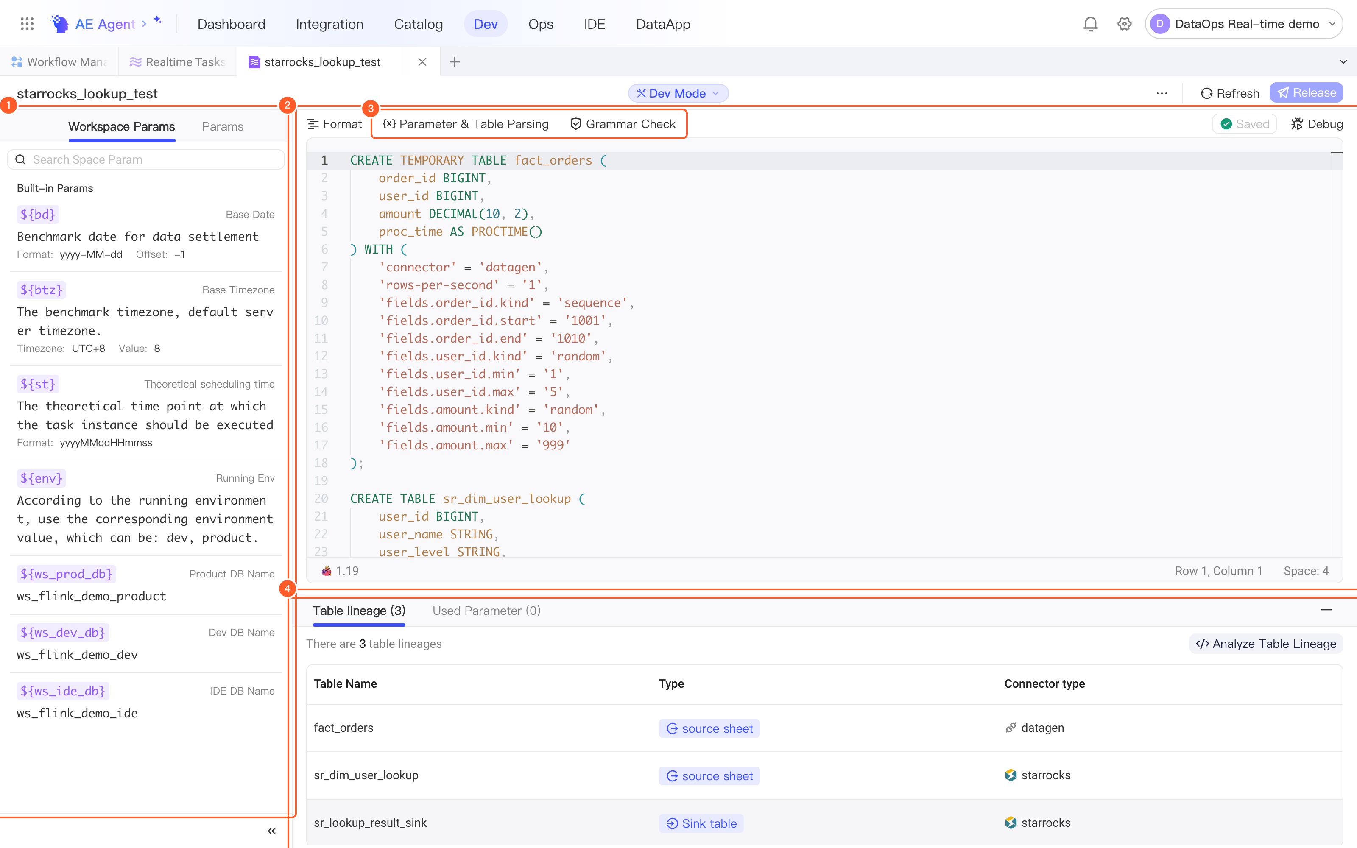This screenshot has width=1357, height=848.
Task: Go to the DataApp menu
Action: 663,24
